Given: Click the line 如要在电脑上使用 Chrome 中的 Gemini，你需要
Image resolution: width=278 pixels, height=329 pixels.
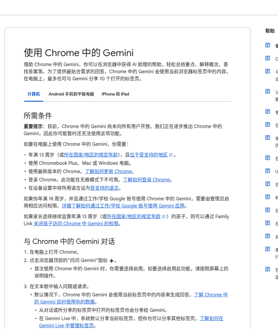Looking at the screenshot, I should [x=76, y=144].
